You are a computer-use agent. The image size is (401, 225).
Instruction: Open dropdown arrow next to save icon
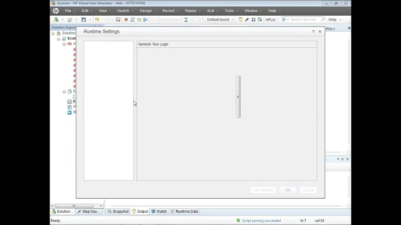pyautogui.click(x=90, y=19)
